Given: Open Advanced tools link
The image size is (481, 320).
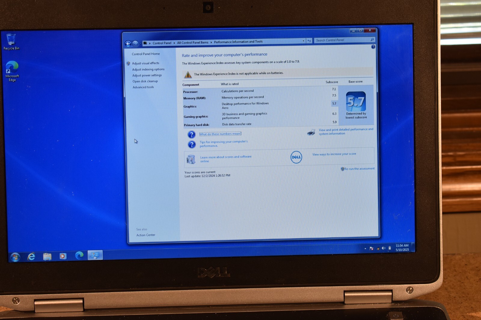Looking at the screenshot, I should point(143,87).
